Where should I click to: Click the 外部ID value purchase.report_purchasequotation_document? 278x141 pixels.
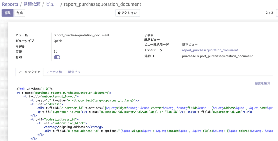tap(218, 56)
